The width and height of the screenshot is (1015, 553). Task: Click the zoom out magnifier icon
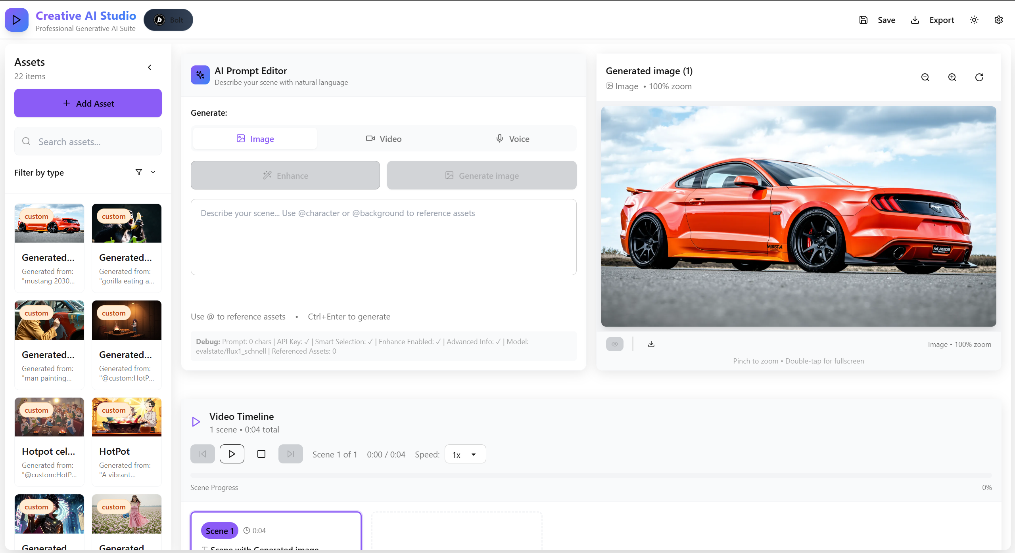(x=925, y=77)
